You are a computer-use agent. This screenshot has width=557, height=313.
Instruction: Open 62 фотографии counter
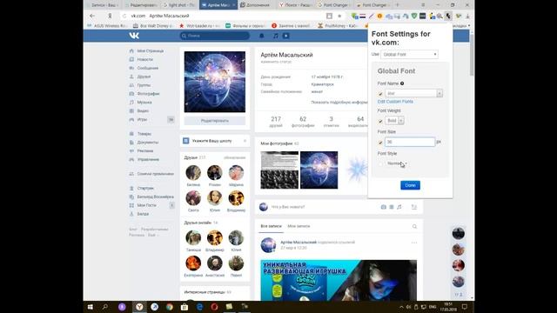tap(303, 122)
